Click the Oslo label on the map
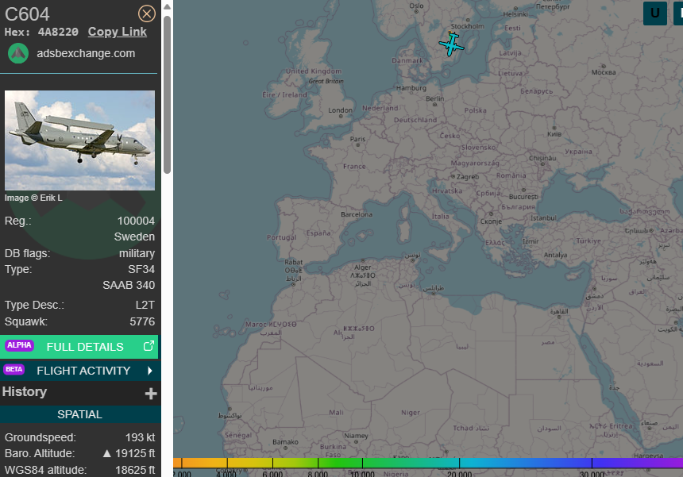Image resolution: width=683 pixels, height=477 pixels. tap(416, 6)
